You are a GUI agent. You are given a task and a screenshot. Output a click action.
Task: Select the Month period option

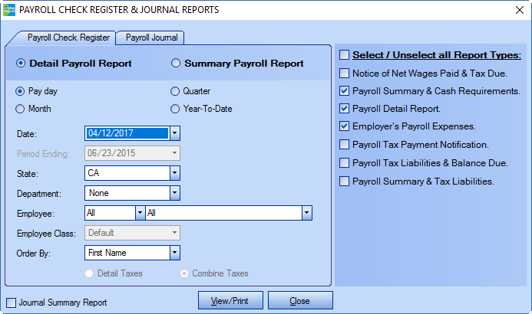click(x=21, y=109)
